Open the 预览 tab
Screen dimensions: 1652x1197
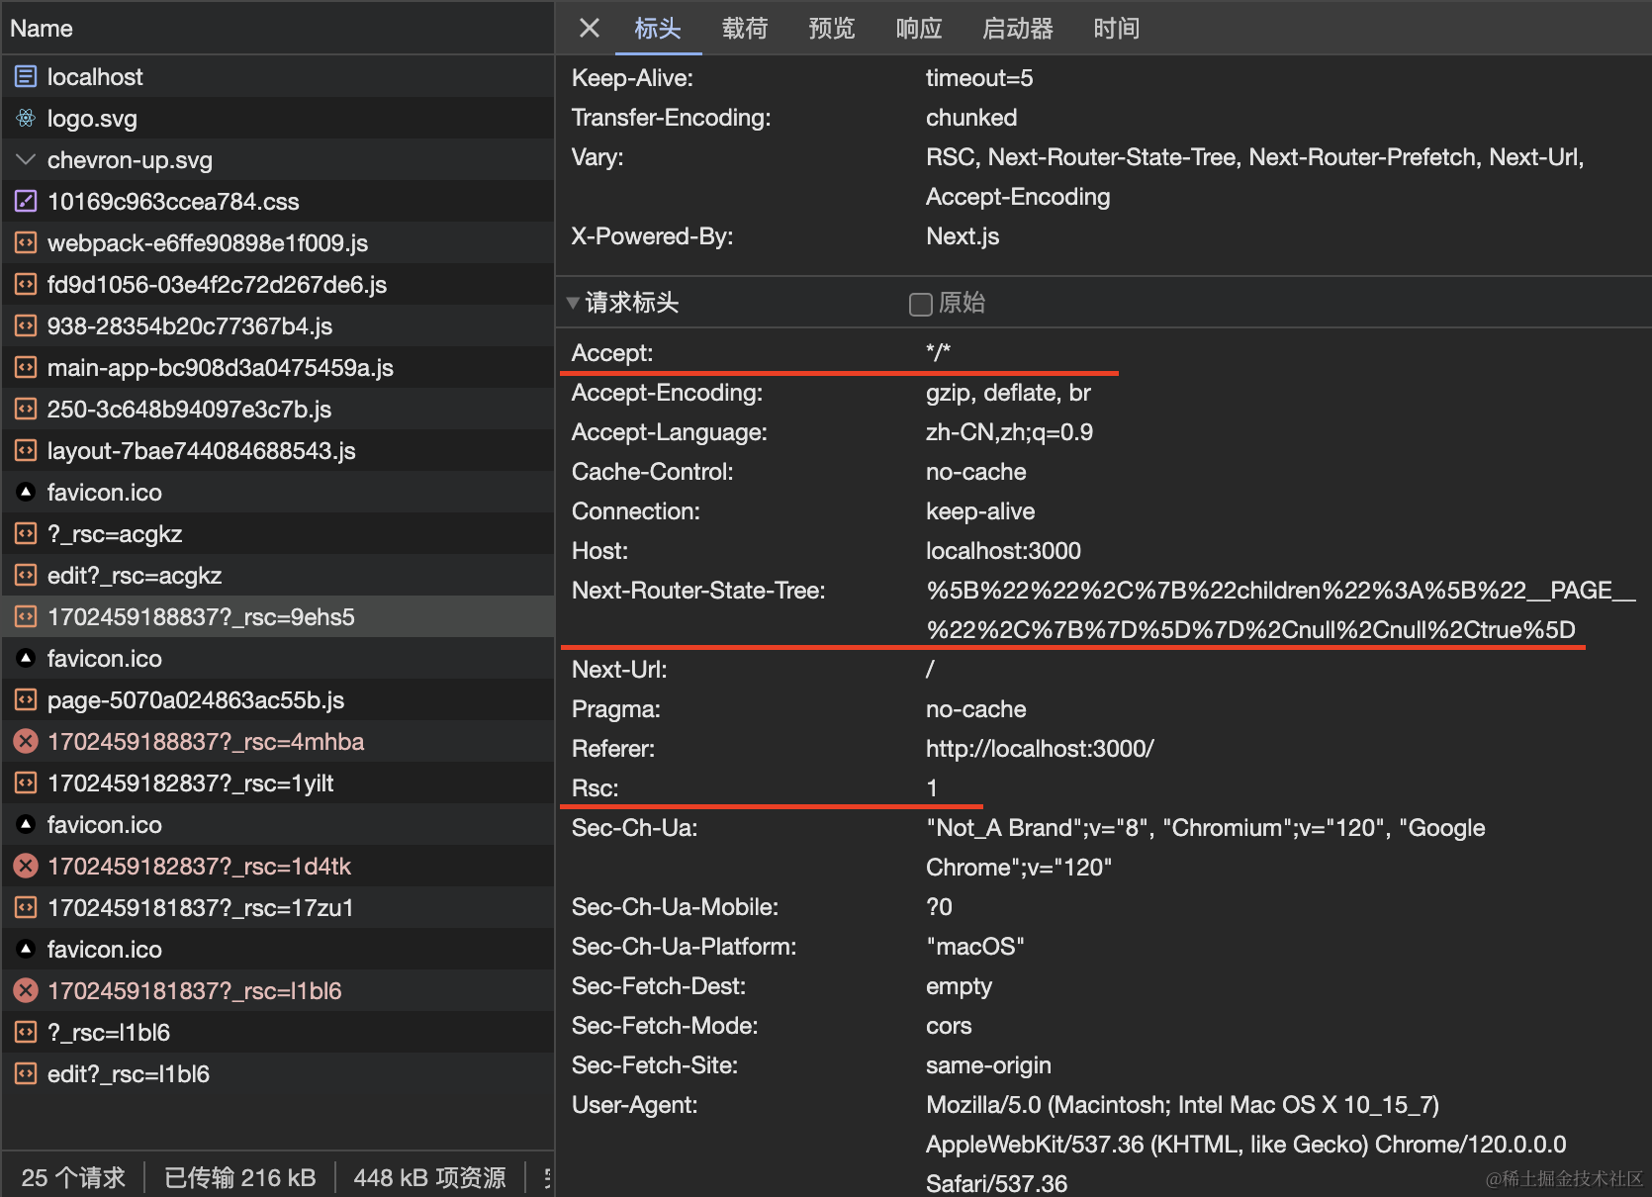coord(831,29)
